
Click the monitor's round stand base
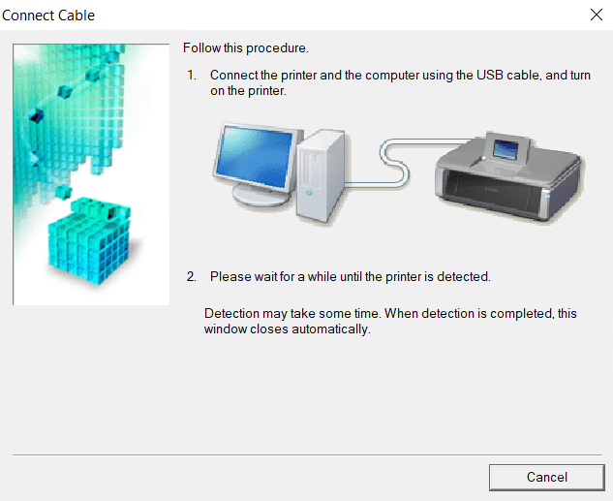point(261,195)
